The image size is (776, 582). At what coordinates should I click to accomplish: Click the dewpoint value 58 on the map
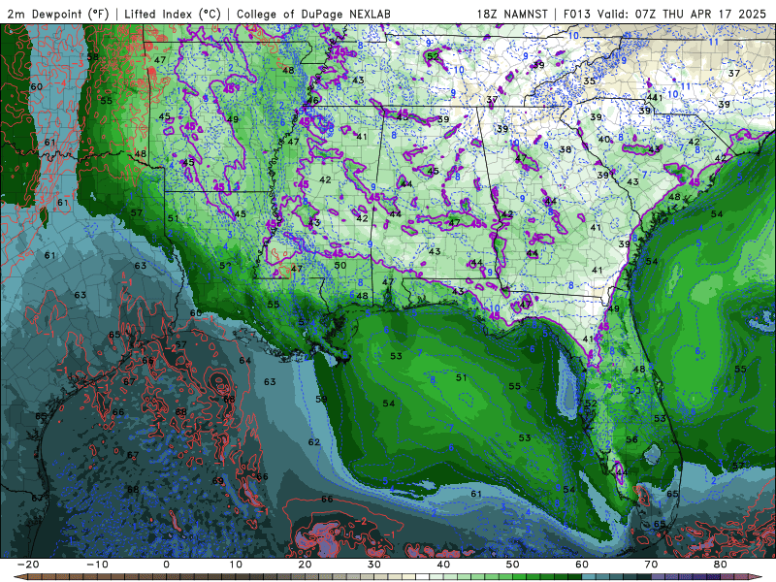[x=92, y=57]
